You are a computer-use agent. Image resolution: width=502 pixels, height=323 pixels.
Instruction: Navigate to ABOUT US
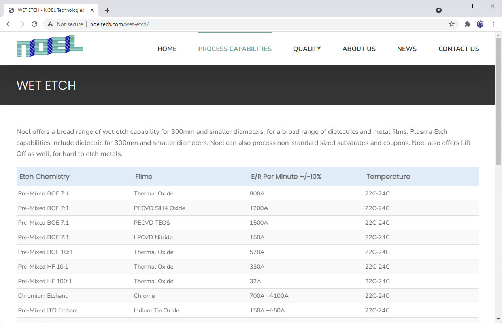click(359, 49)
